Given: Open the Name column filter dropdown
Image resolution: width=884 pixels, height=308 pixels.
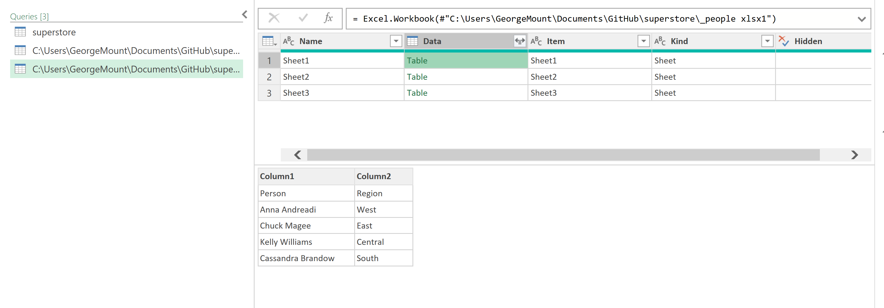Looking at the screenshot, I should click(x=396, y=41).
